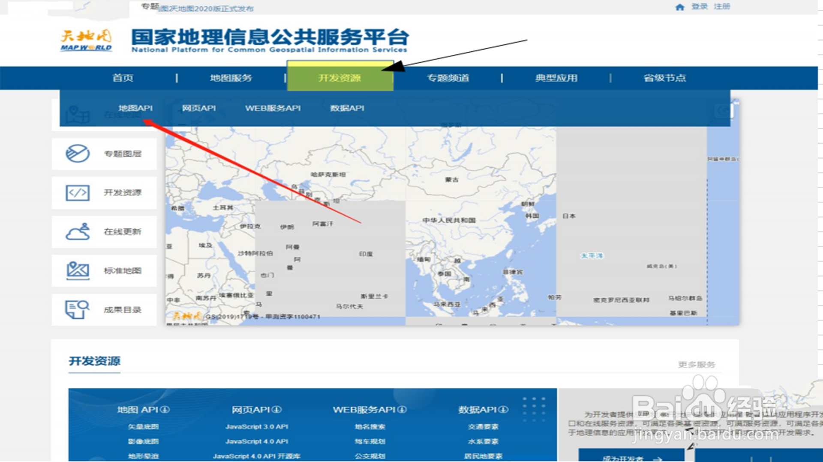
Task: Expand 数据API circle arrow in blue panel
Action: point(504,409)
